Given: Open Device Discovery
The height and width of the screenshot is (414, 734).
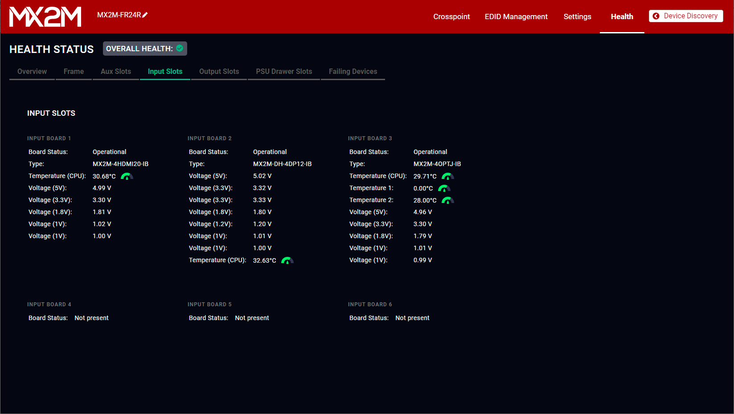Looking at the screenshot, I should (x=686, y=16).
